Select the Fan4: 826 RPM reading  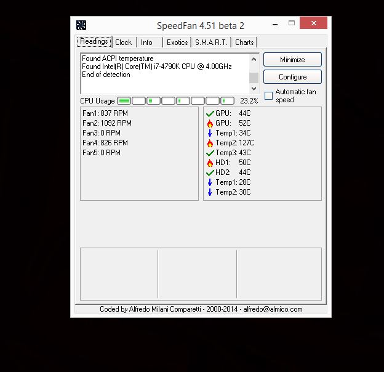pos(105,143)
